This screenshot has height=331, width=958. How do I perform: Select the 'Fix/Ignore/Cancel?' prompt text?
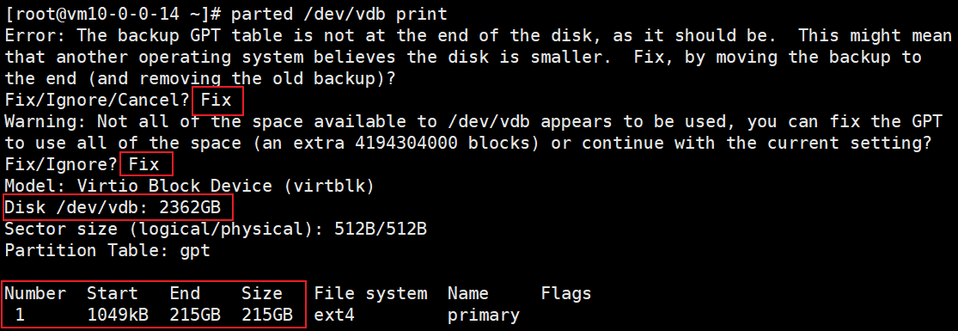pos(97,100)
